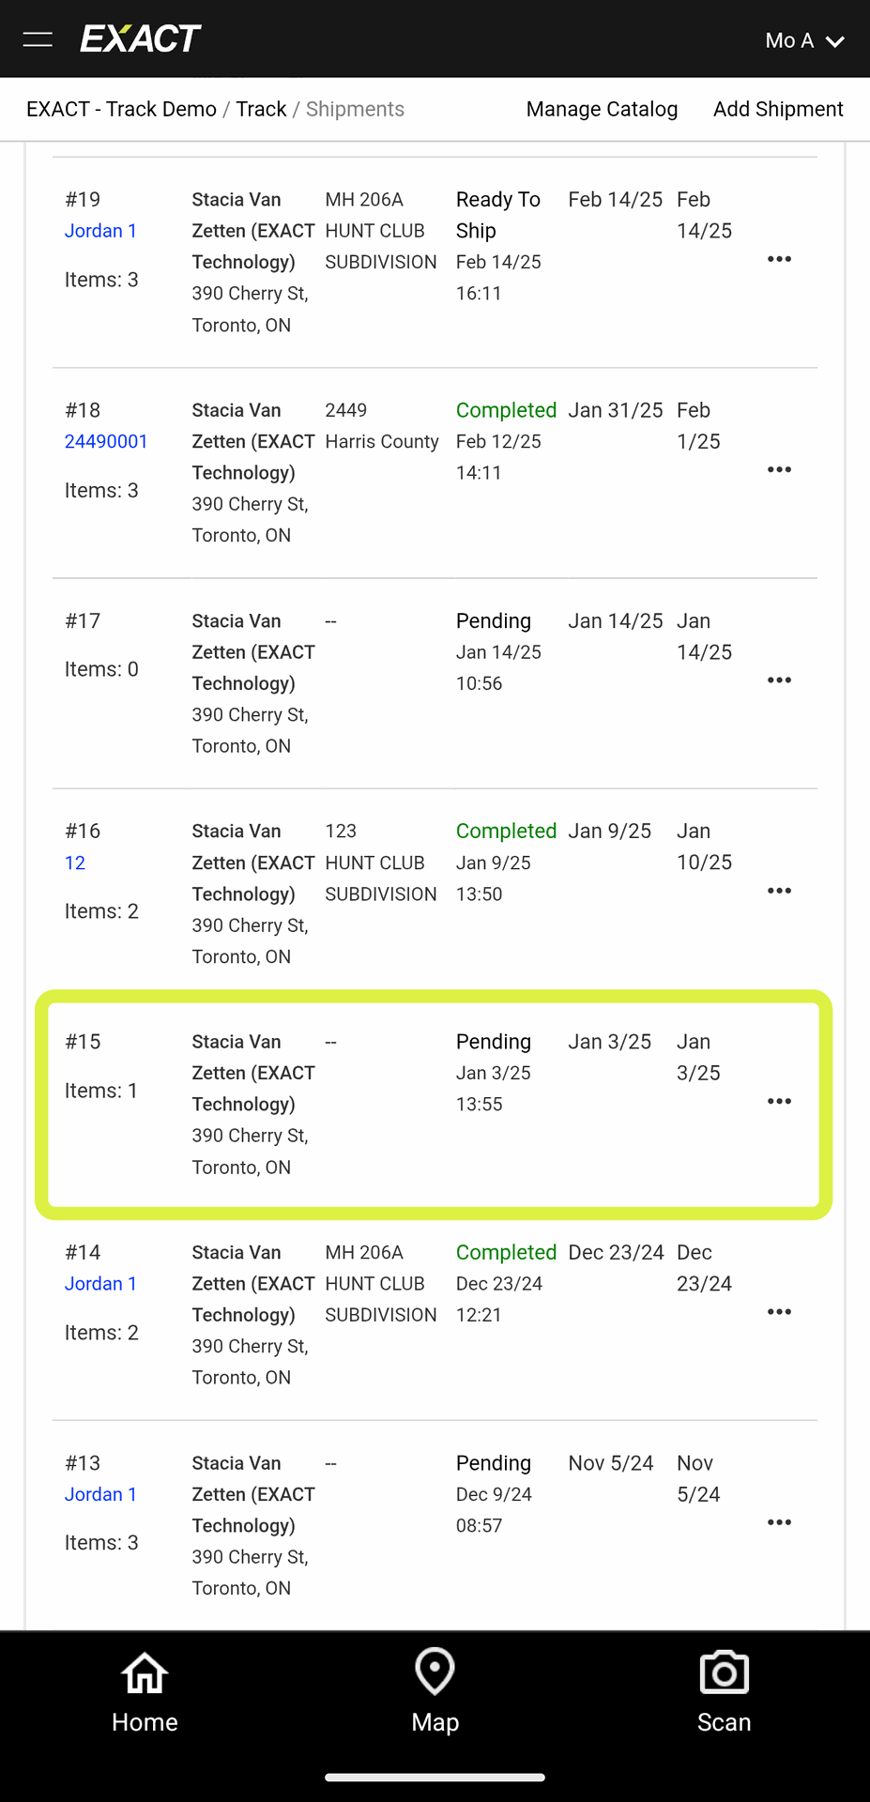Open more options for shipment #18
Image resolution: width=870 pixels, height=1802 pixels.
coord(779,469)
